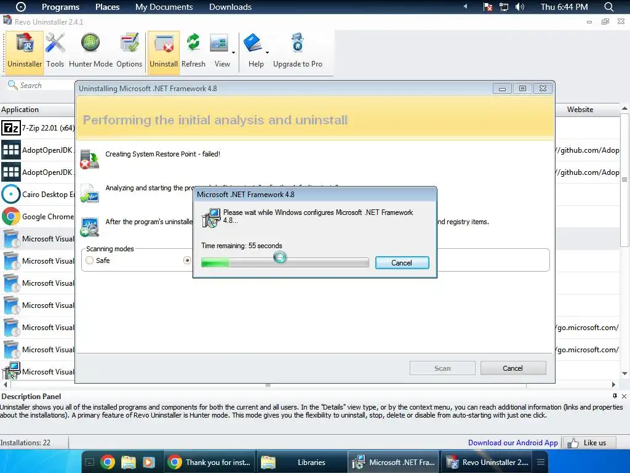Open the Uninstaller toolbar button

click(25, 52)
